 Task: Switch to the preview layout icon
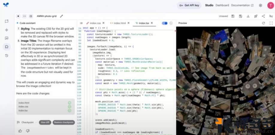coord(31,16)
